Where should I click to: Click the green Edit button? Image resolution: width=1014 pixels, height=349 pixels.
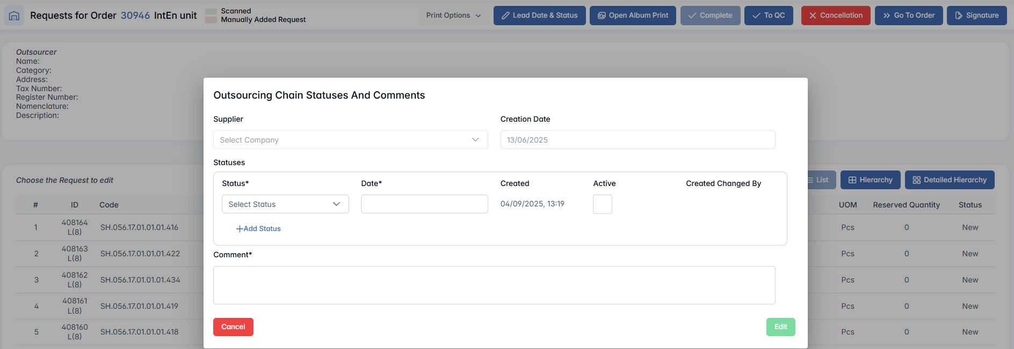780,327
